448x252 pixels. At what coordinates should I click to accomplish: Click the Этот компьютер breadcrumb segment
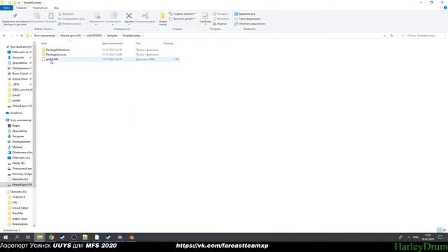pos(44,36)
